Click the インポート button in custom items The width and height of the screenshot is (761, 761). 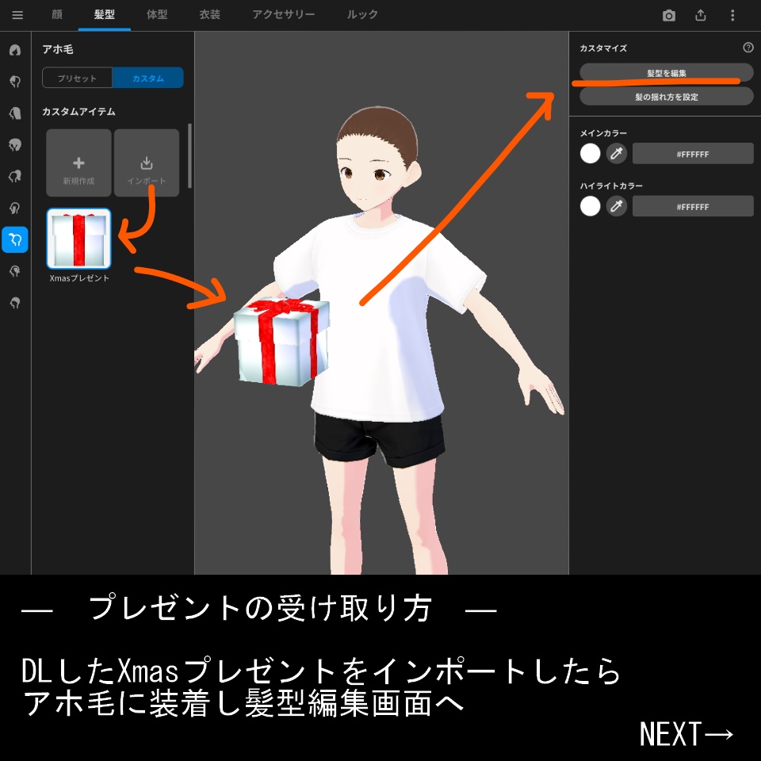click(x=147, y=163)
